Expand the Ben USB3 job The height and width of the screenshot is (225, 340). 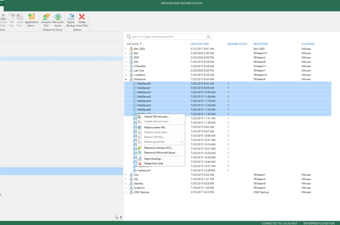pos(126,49)
